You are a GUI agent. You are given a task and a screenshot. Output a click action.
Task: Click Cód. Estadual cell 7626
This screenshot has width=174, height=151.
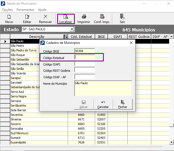click(81, 142)
